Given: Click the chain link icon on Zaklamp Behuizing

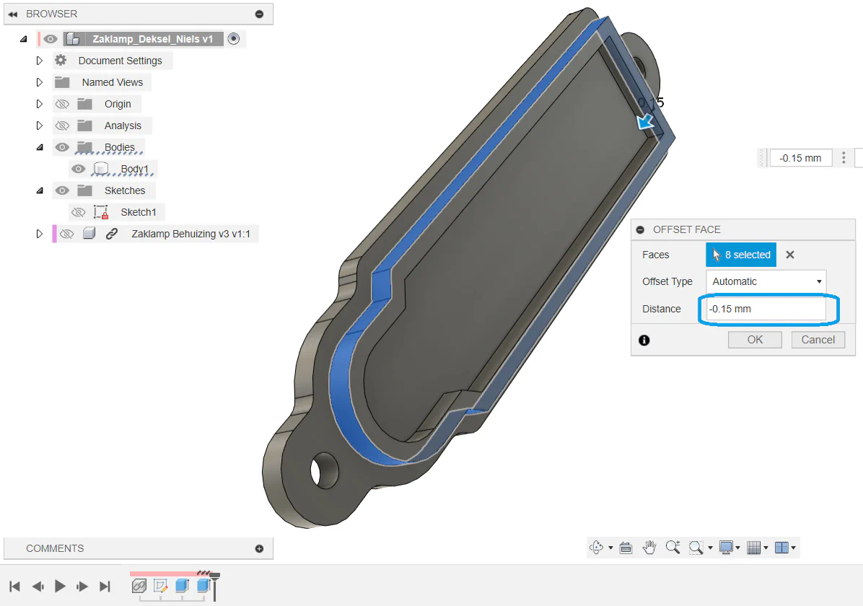Looking at the screenshot, I should click(x=112, y=233).
